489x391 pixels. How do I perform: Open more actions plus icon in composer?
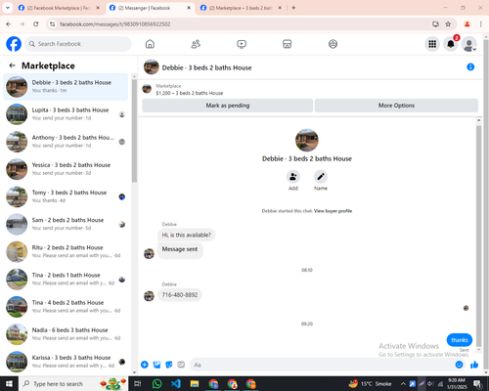click(x=145, y=365)
